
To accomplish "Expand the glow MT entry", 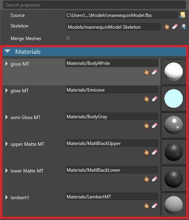I will [x=6, y=90].
